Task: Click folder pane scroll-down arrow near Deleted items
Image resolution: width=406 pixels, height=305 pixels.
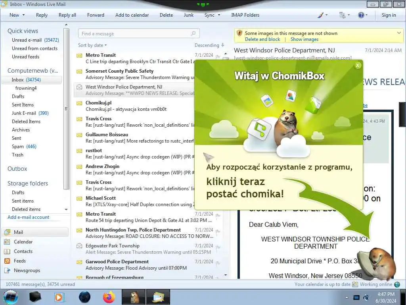Action: pos(66,209)
